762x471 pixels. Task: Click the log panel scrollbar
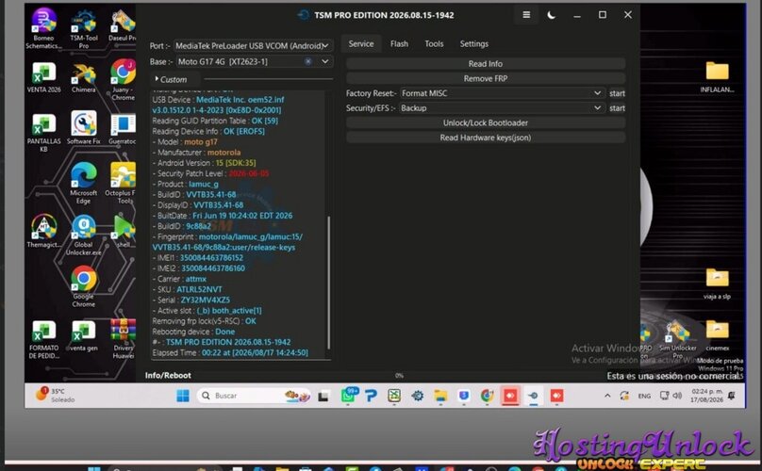(x=329, y=282)
